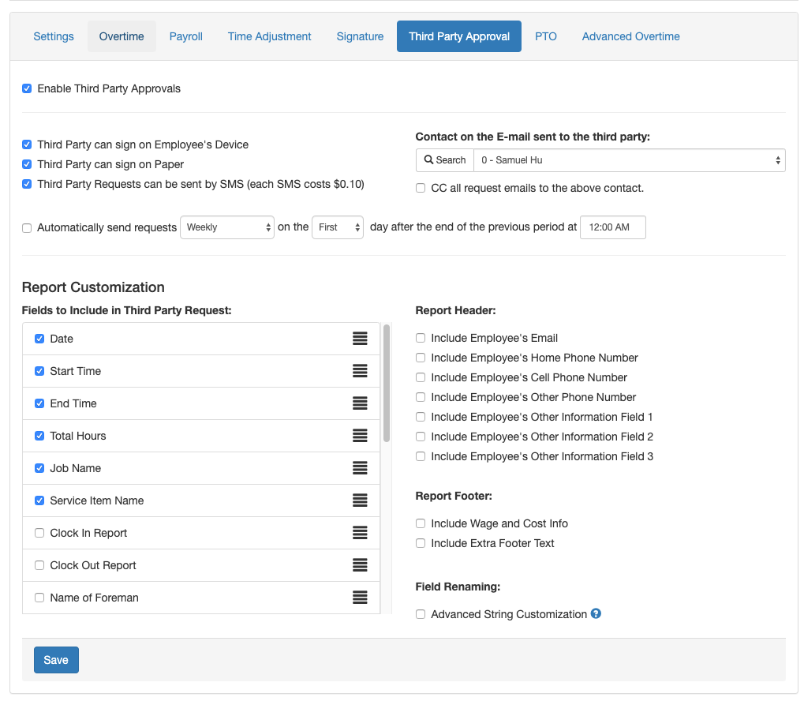Disable the Enable Third Party Approvals checkbox
Image resolution: width=804 pixels, height=701 pixels.
click(27, 89)
